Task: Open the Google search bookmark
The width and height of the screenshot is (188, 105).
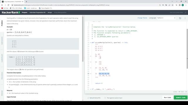Action: click(46, 8)
